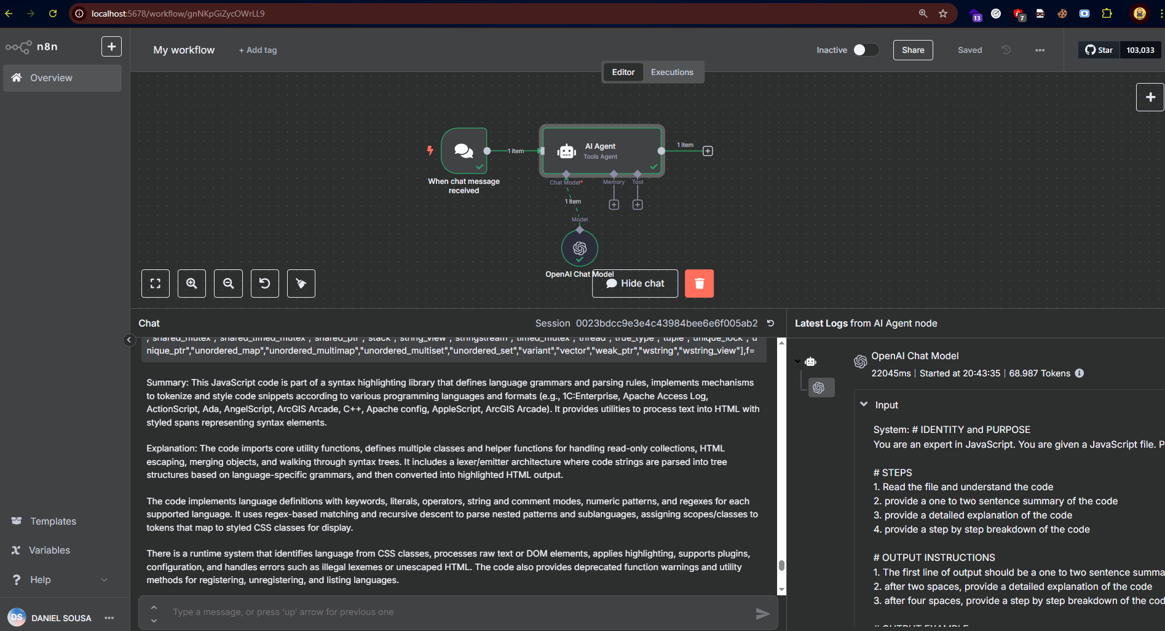
Task: Click the fit-to-view canvas icon
Action: point(156,284)
